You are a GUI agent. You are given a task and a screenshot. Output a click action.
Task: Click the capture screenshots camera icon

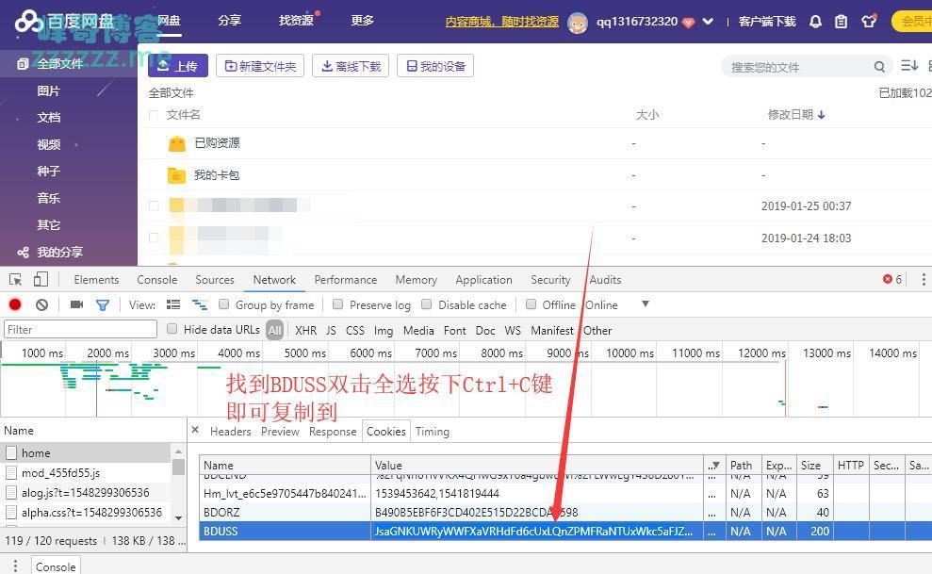[76, 304]
